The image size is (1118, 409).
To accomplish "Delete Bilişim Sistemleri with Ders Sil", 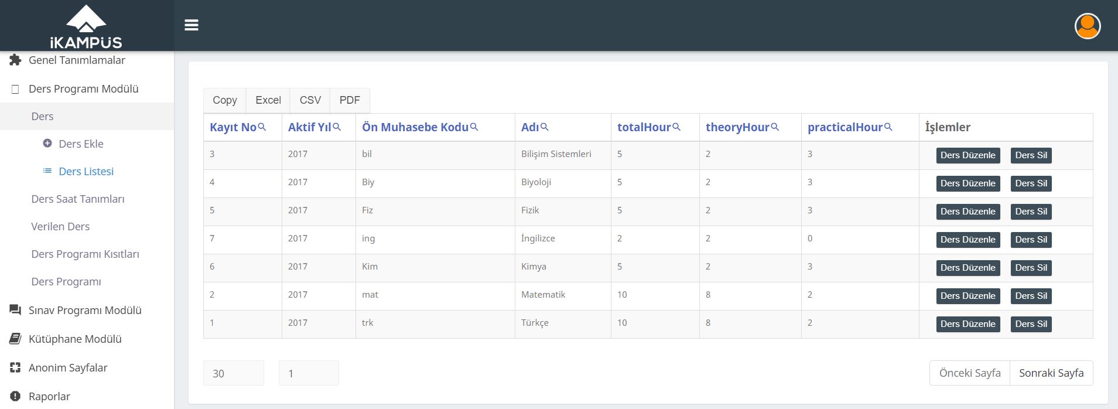I will [1031, 155].
